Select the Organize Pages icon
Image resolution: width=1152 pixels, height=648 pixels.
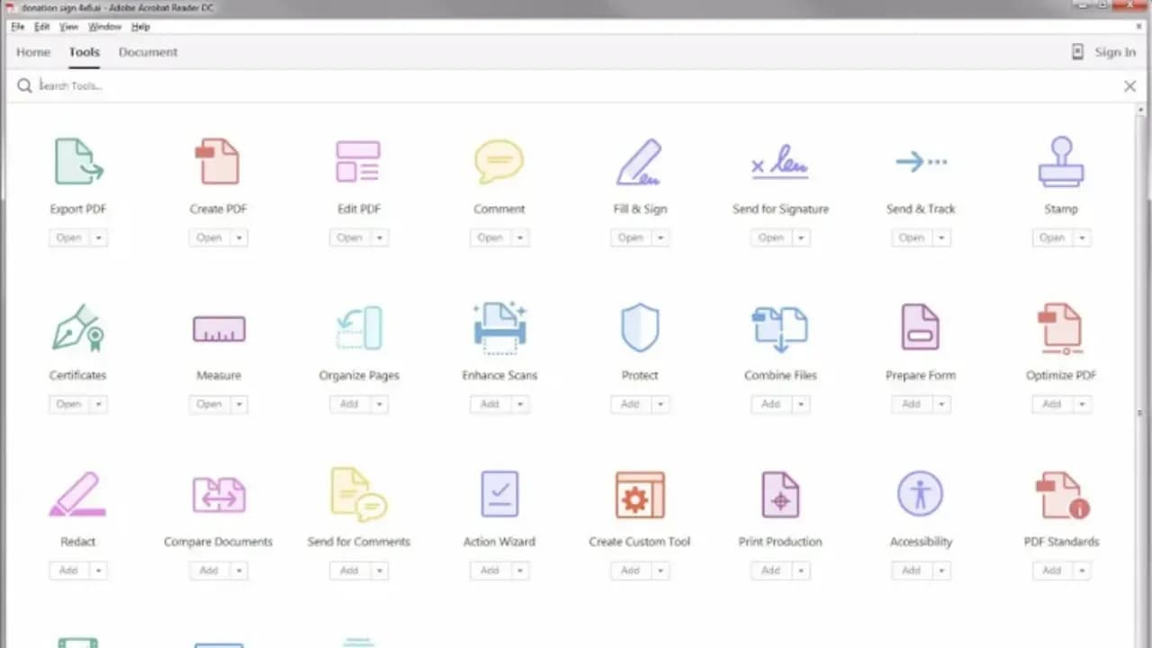coord(358,328)
